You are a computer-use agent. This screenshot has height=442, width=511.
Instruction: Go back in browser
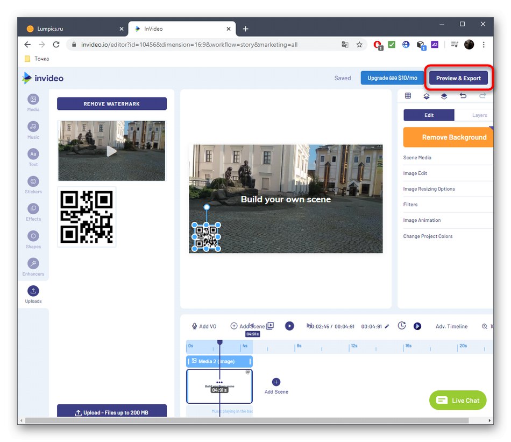coord(27,45)
